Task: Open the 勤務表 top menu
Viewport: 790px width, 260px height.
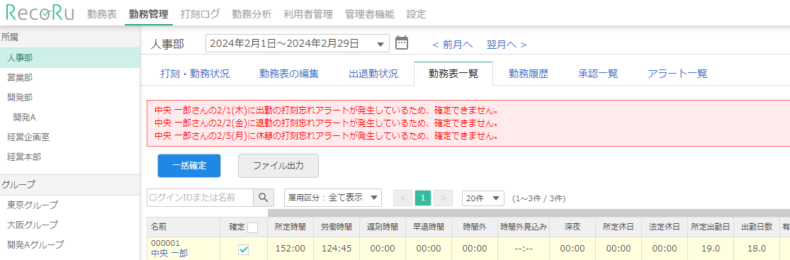Action: [102, 14]
